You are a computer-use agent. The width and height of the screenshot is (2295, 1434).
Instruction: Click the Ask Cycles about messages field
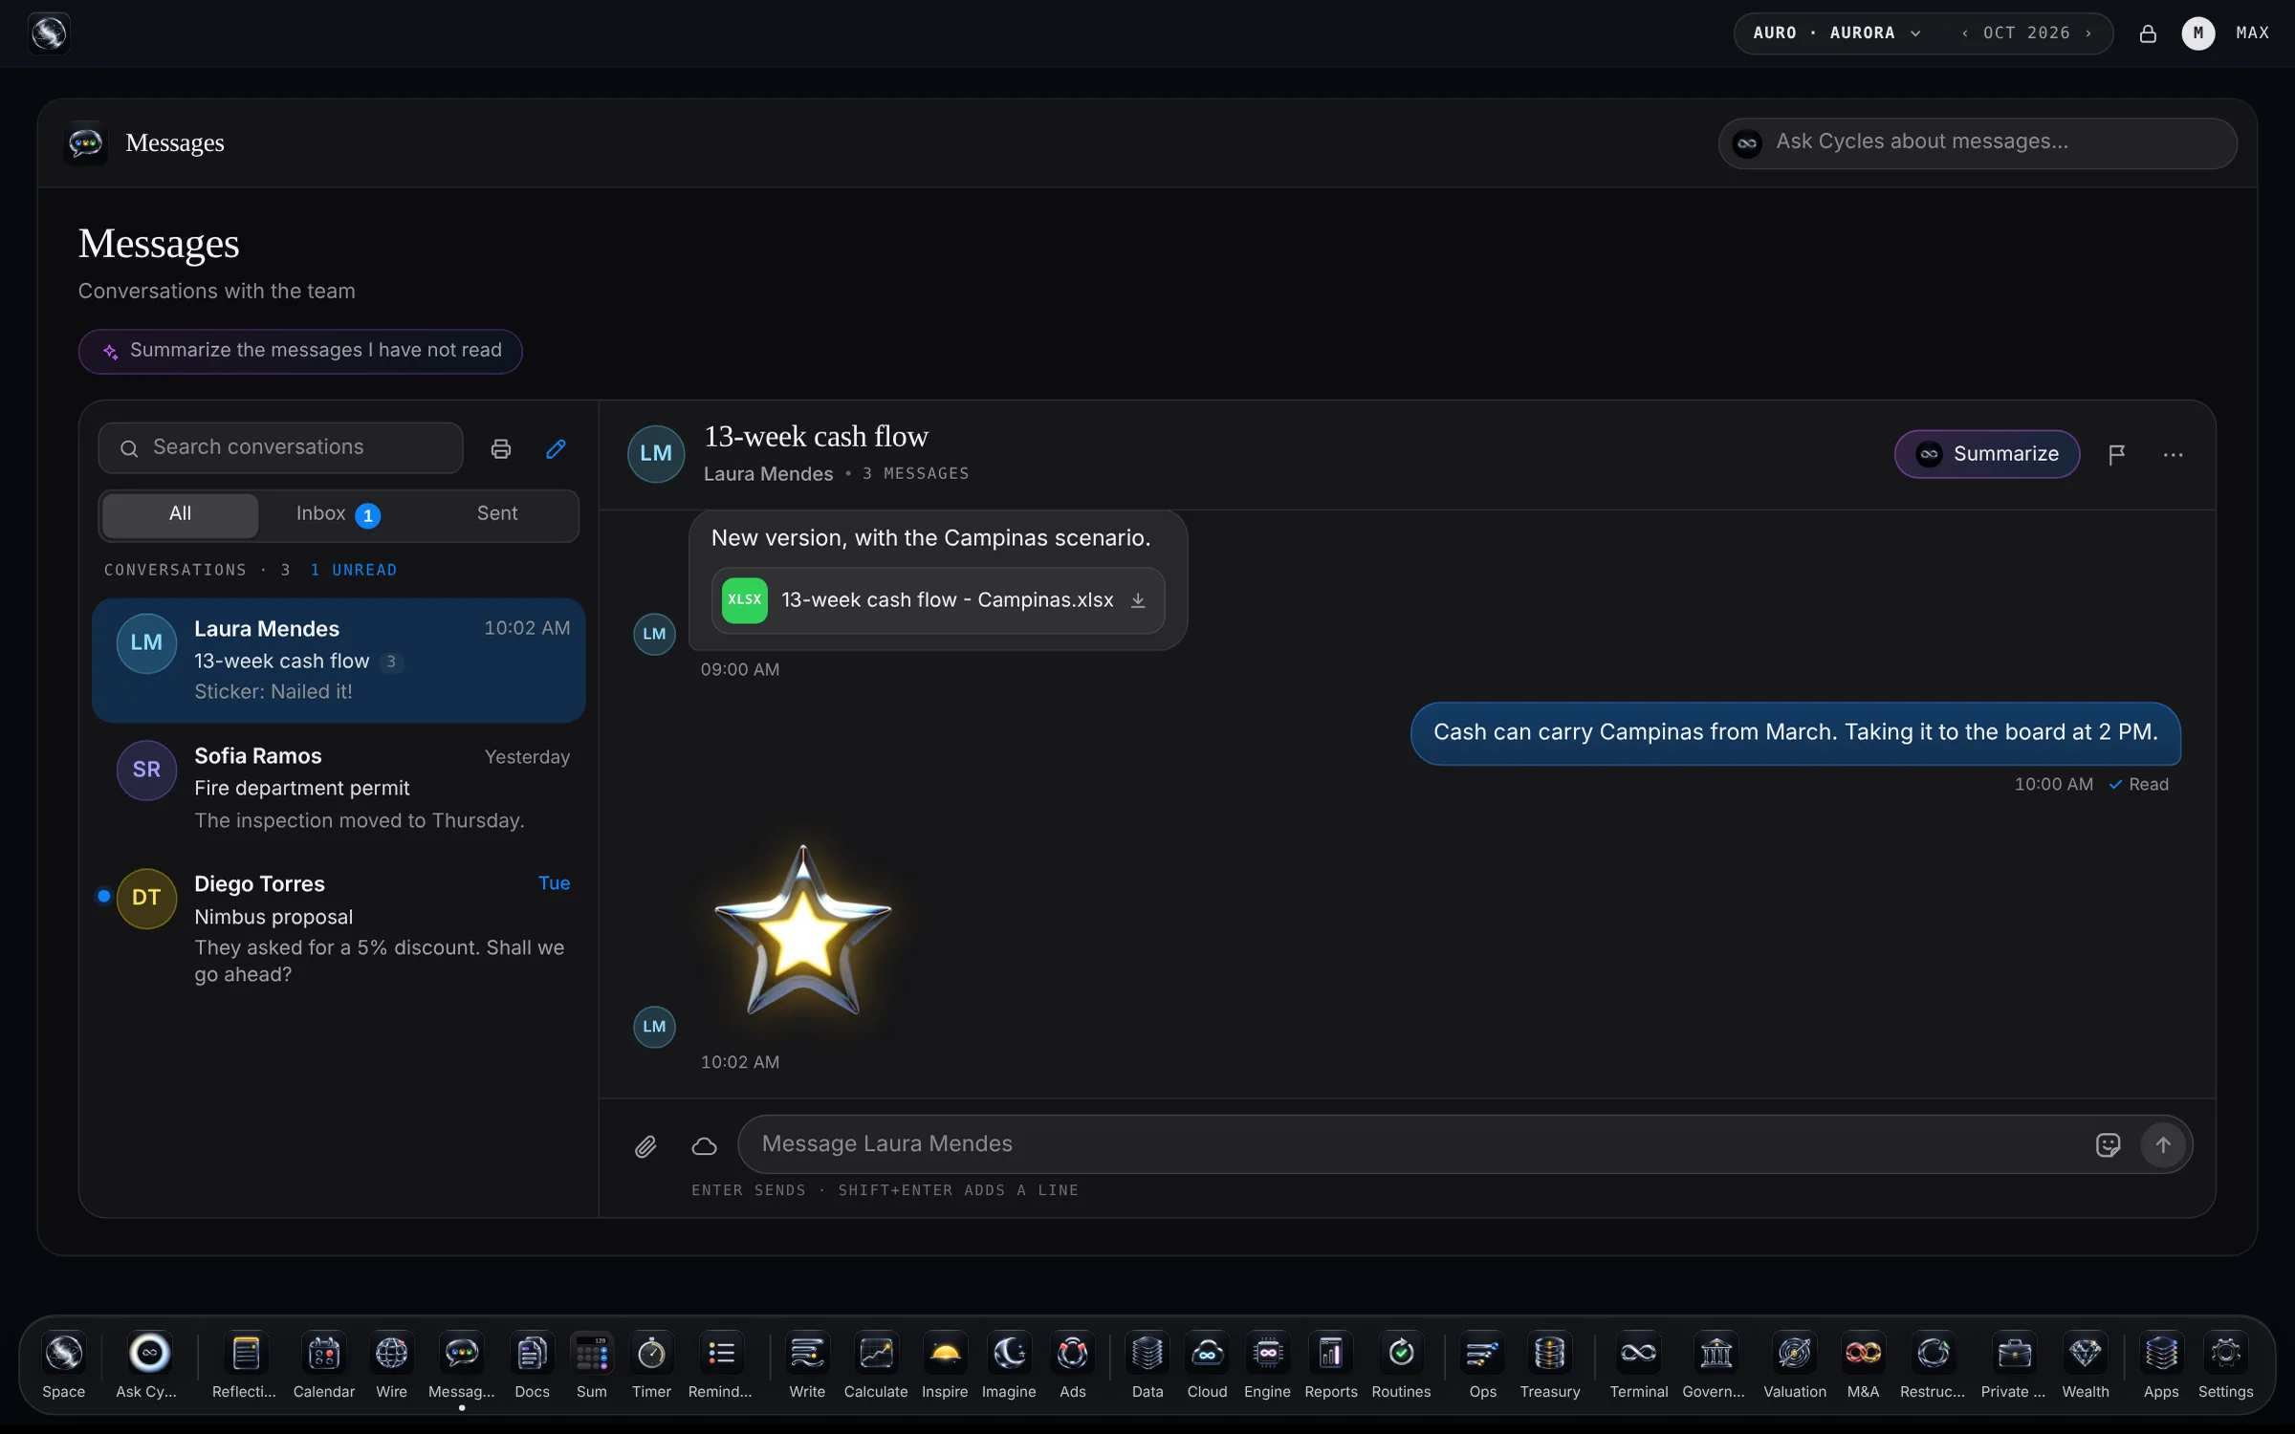(x=1978, y=142)
